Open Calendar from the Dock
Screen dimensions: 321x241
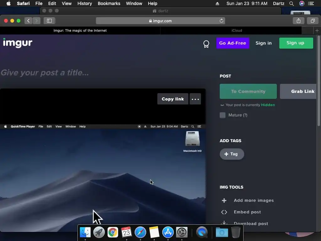click(x=127, y=233)
